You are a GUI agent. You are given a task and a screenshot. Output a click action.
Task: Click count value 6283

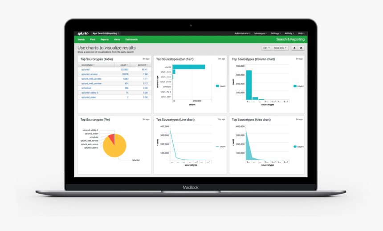(x=126, y=79)
